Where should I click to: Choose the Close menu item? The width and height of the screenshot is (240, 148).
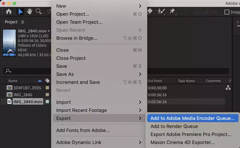[x=99, y=50]
